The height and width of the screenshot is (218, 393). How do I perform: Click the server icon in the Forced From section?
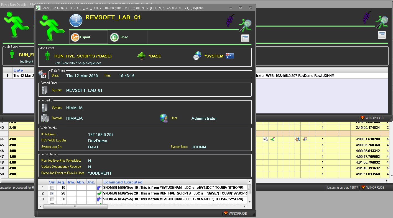point(45,90)
